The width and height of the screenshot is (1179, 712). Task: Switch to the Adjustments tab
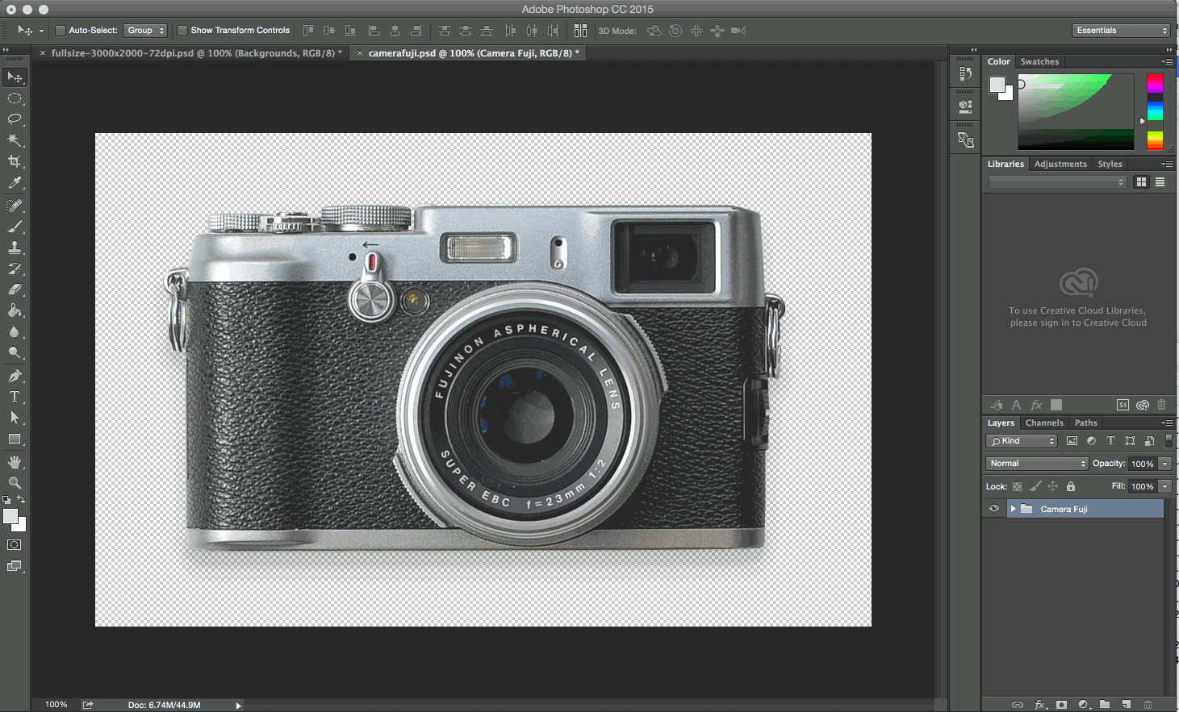(x=1060, y=164)
